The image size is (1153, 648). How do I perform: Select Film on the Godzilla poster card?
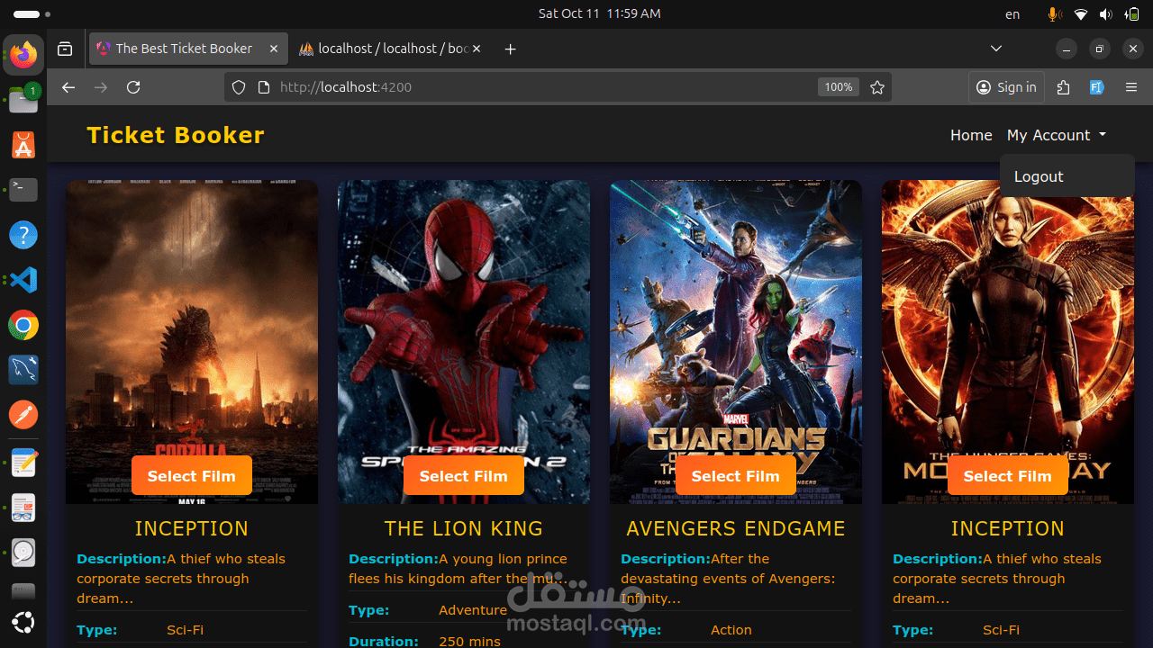click(x=192, y=476)
